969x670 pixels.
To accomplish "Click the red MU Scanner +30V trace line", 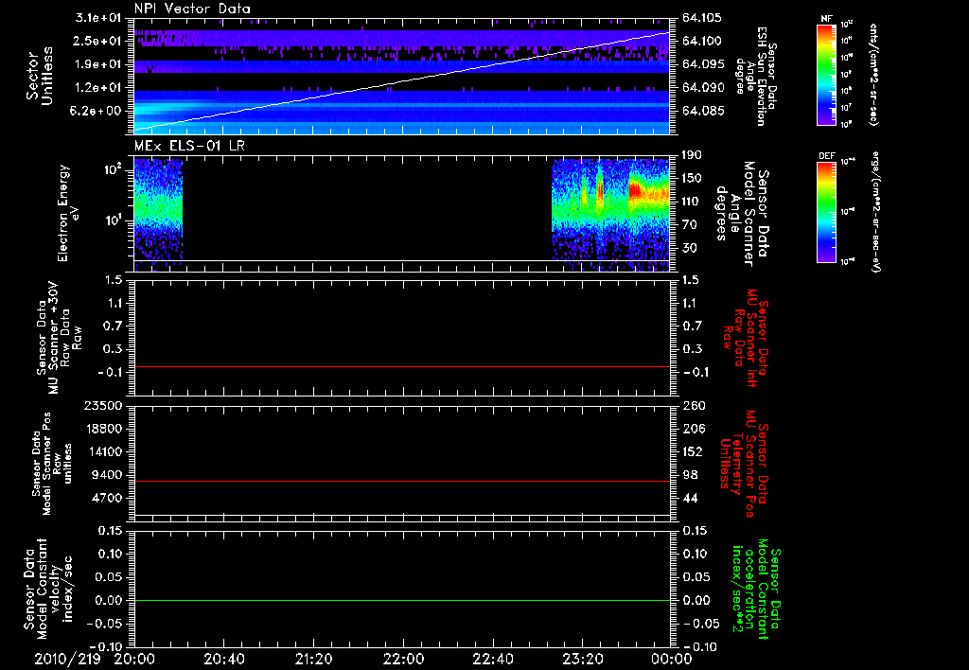I will [x=401, y=366].
